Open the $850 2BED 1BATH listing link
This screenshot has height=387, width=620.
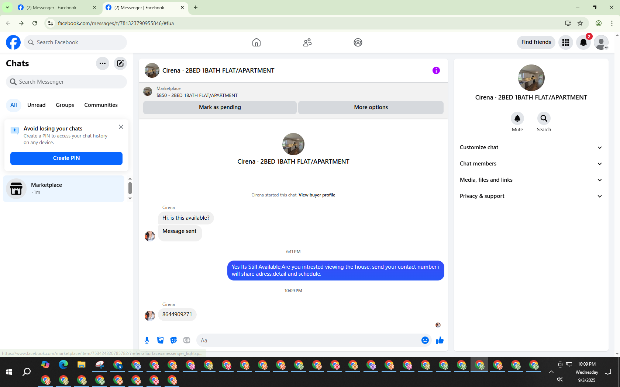click(x=197, y=95)
